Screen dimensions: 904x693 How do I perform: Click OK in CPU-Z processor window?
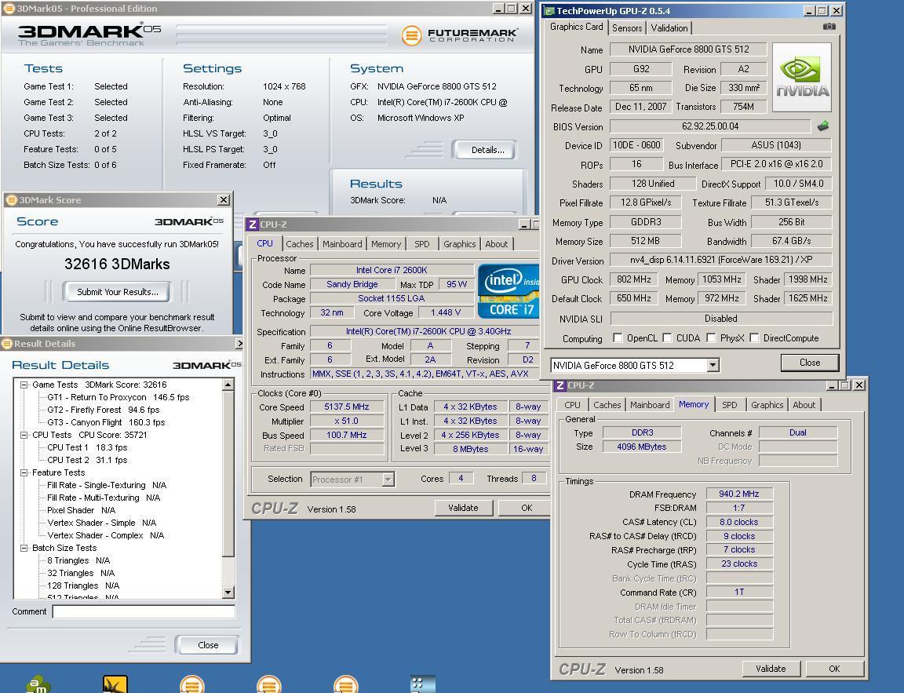click(527, 508)
